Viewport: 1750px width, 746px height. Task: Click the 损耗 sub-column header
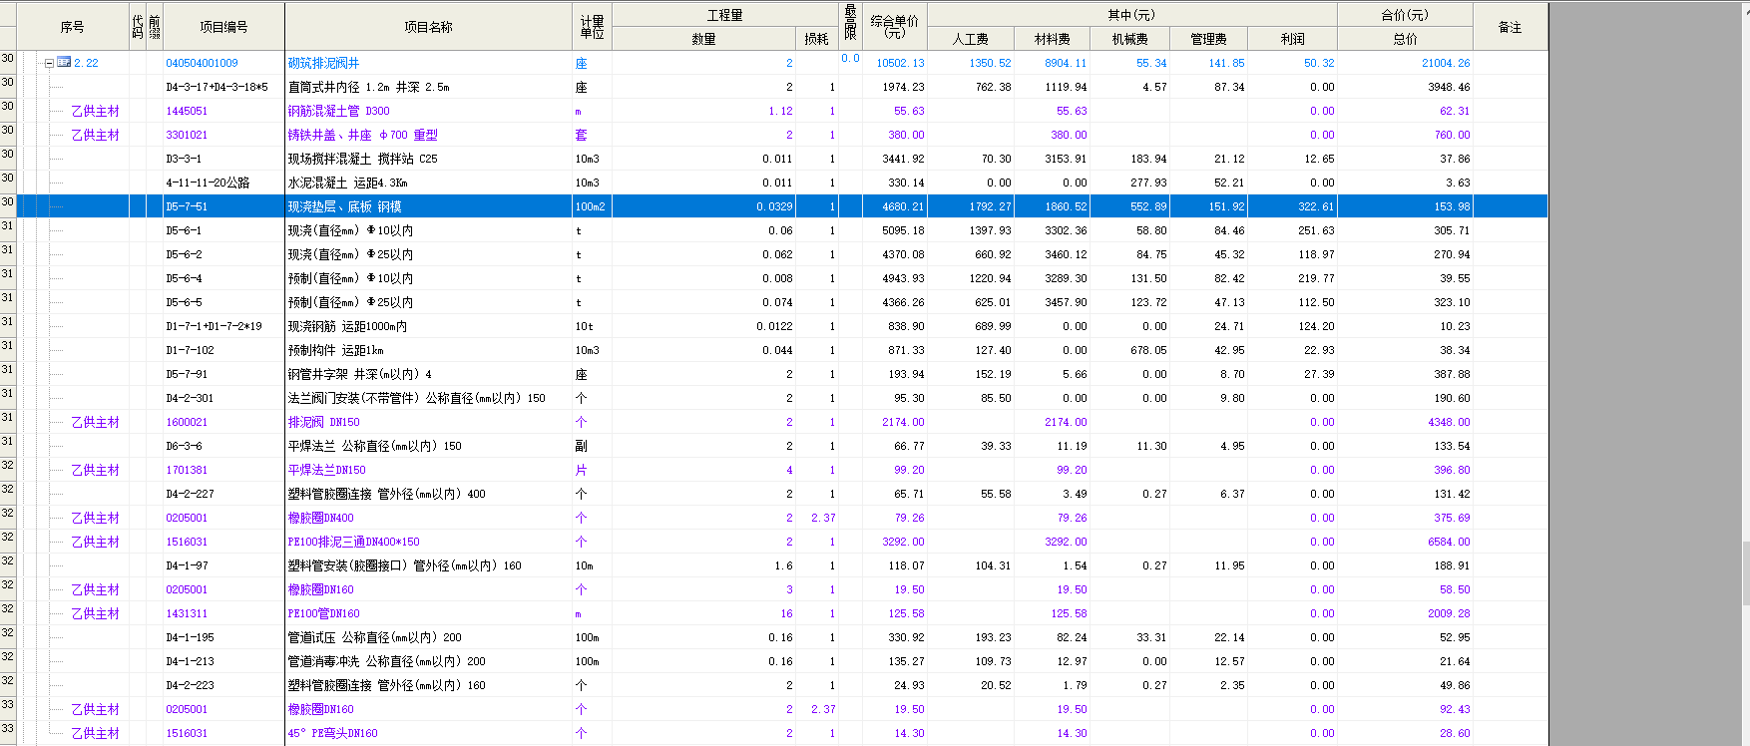click(x=816, y=39)
